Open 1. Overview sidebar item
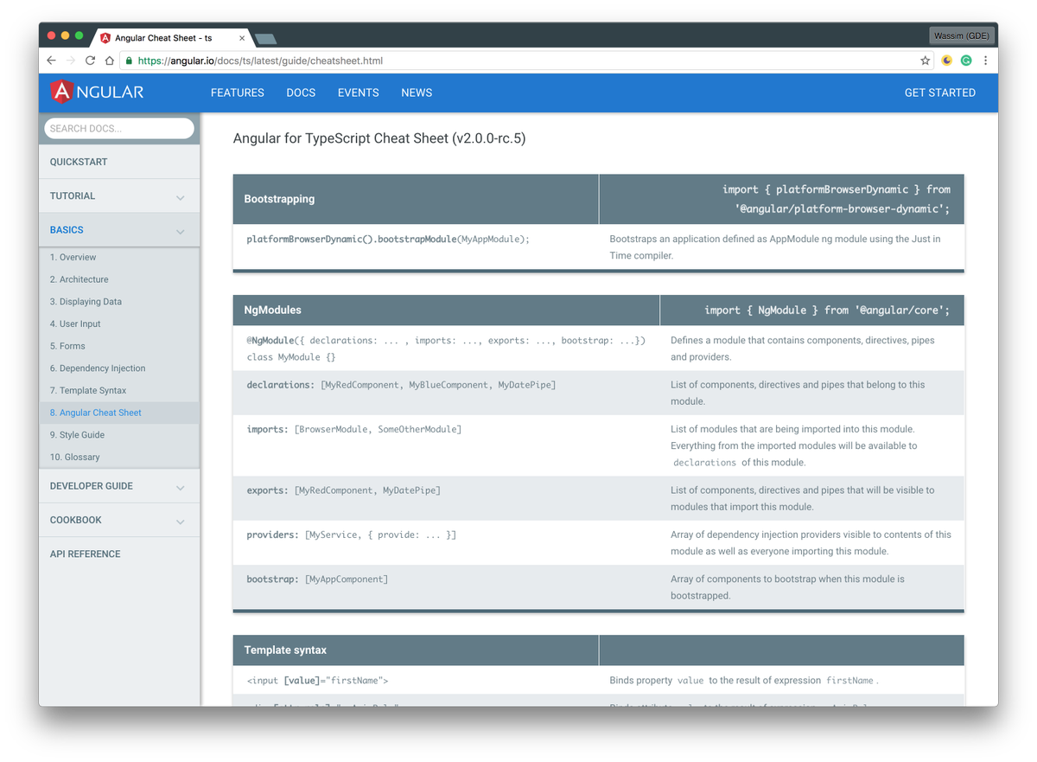 [x=119, y=257]
